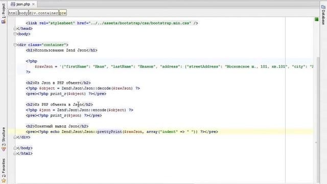Open the Favorites tool window
This screenshot has width=327, height=184.
pos(4,170)
